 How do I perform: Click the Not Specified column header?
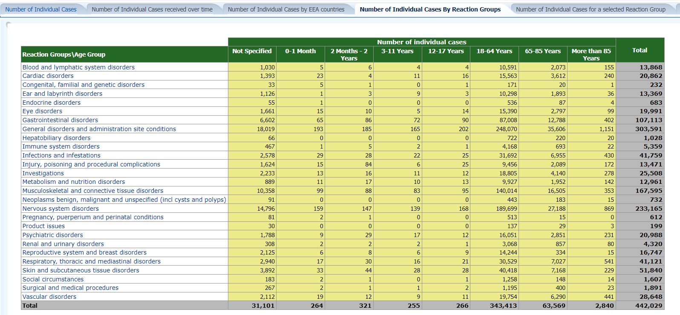tap(252, 51)
